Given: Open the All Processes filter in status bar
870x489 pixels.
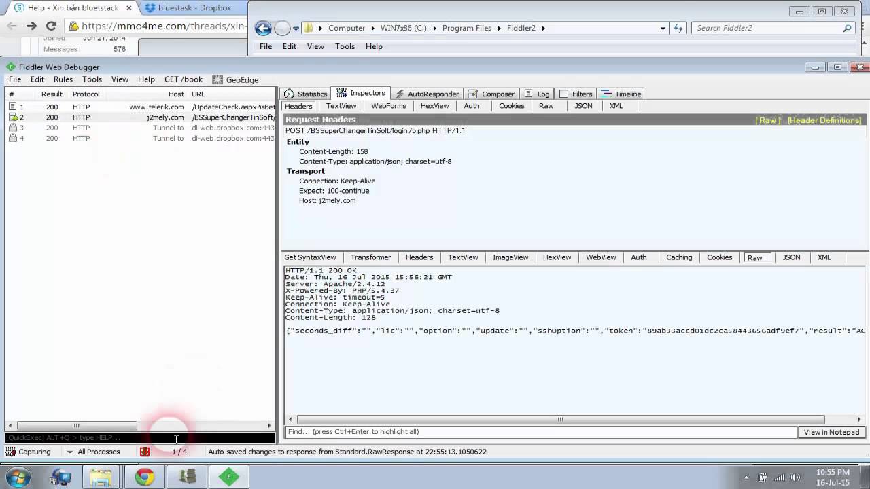Looking at the screenshot, I should pyautogui.click(x=92, y=452).
